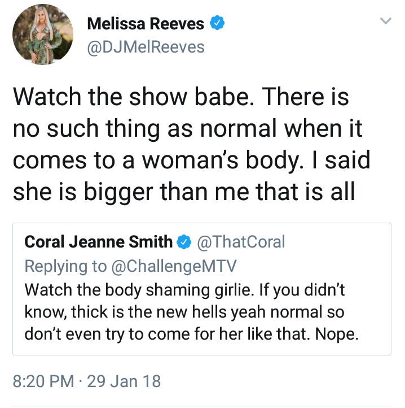Open Melissa Reeves' profile picture
405x408 pixels.
pos(43,34)
